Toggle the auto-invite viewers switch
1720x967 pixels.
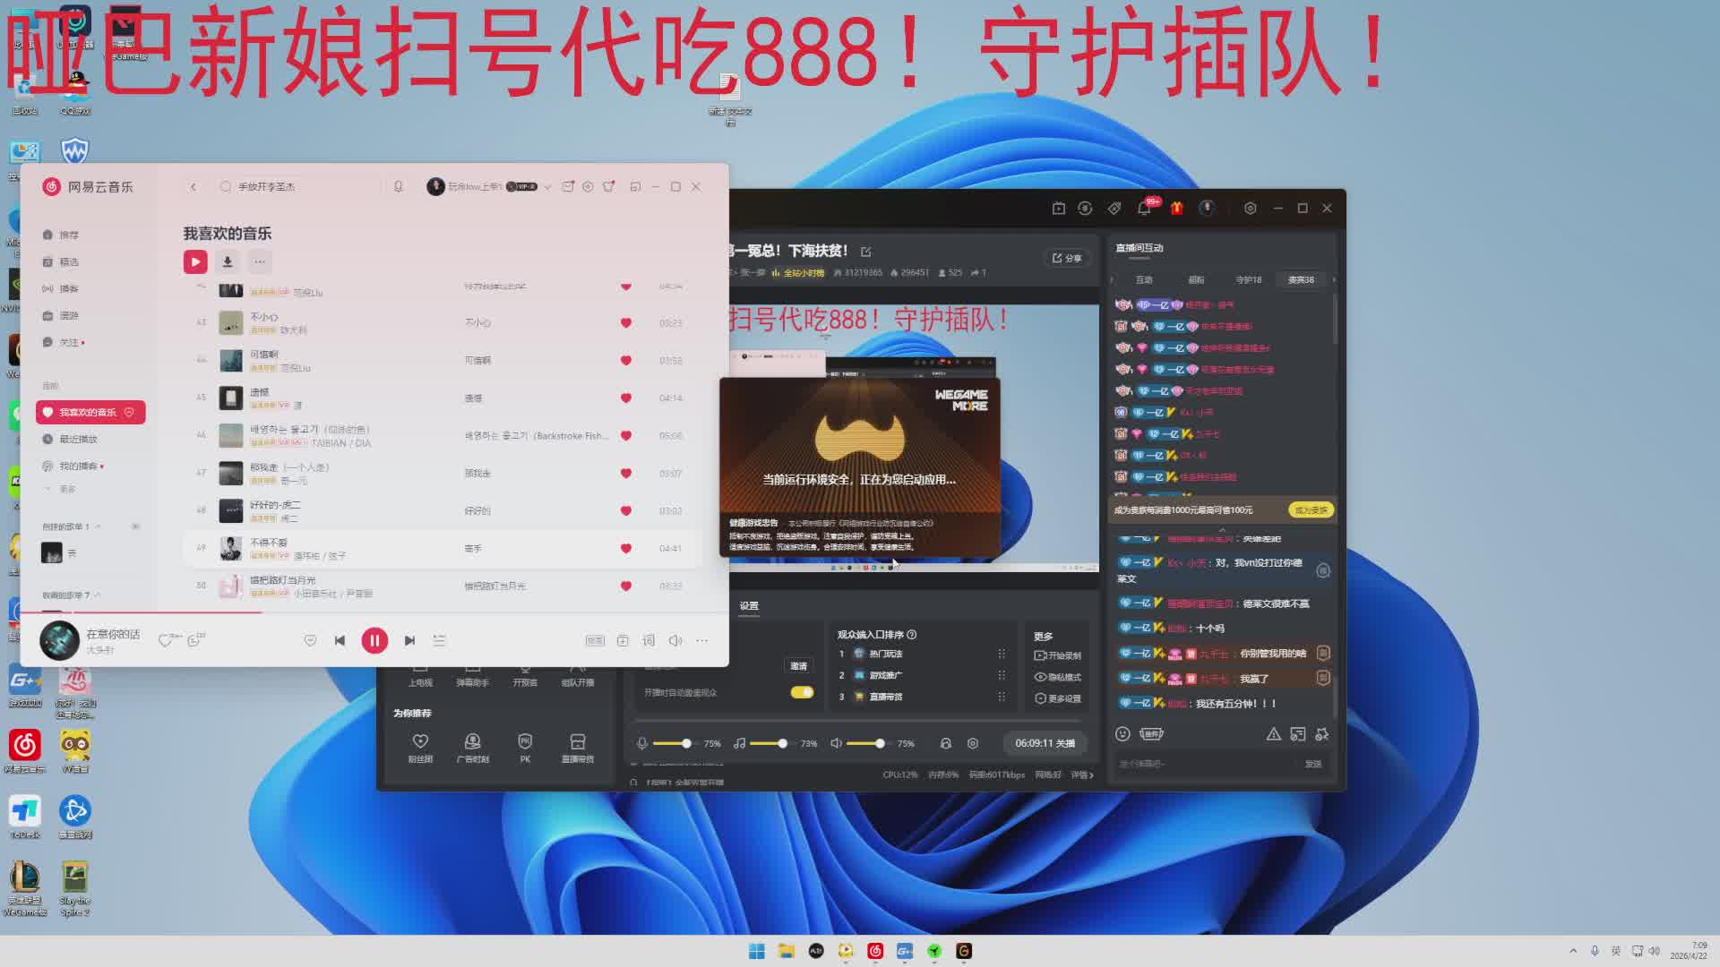point(801,692)
